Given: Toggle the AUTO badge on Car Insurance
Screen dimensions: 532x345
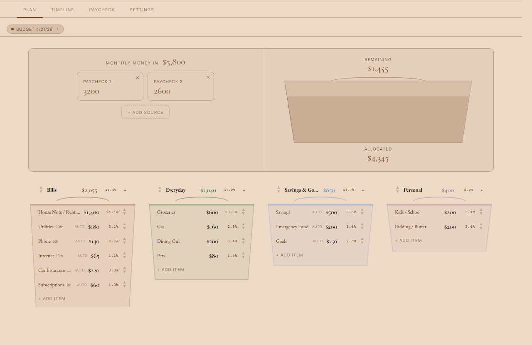Looking at the screenshot, I should click(x=79, y=271).
